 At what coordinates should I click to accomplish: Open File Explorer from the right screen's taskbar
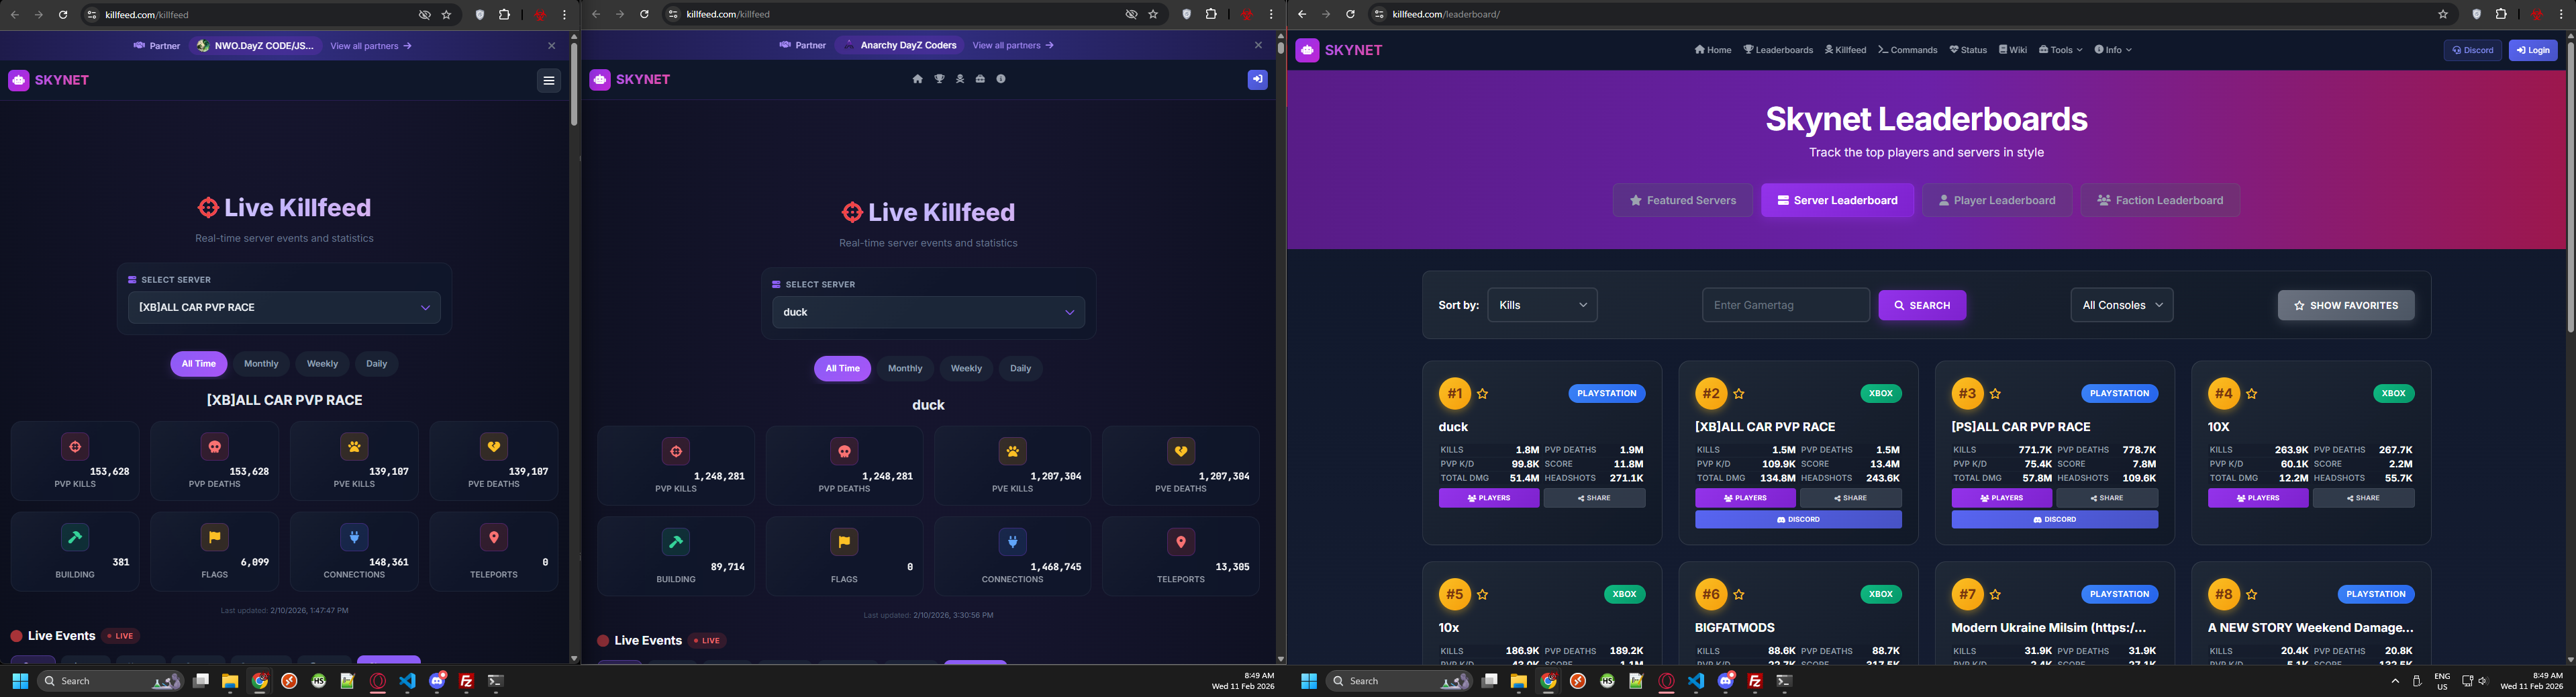coord(1519,681)
